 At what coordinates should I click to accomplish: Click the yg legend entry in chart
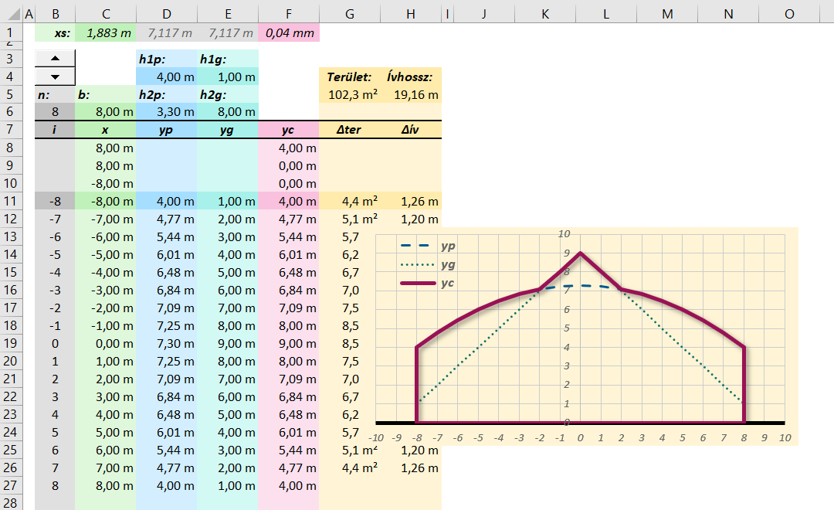427,264
